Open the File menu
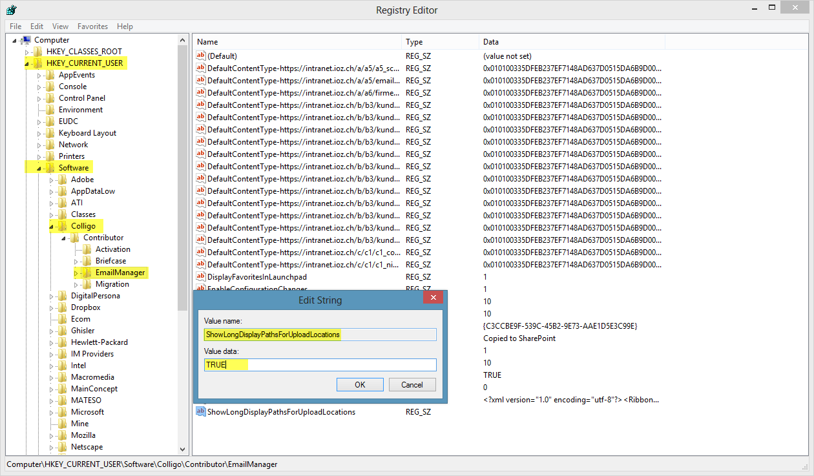Image resolution: width=814 pixels, height=476 pixels. tap(16, 26)
